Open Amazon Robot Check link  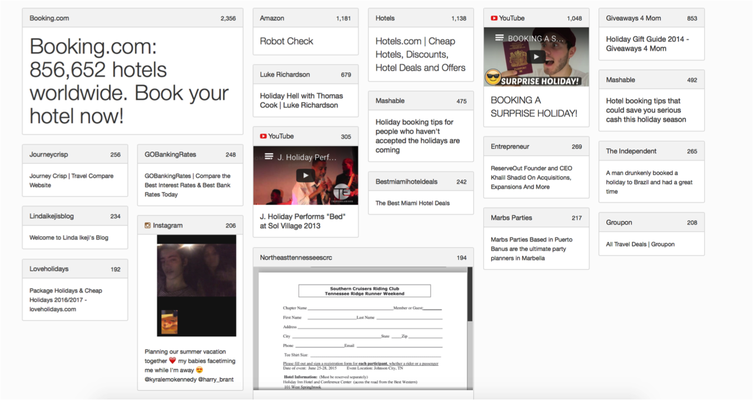point(286,41)
